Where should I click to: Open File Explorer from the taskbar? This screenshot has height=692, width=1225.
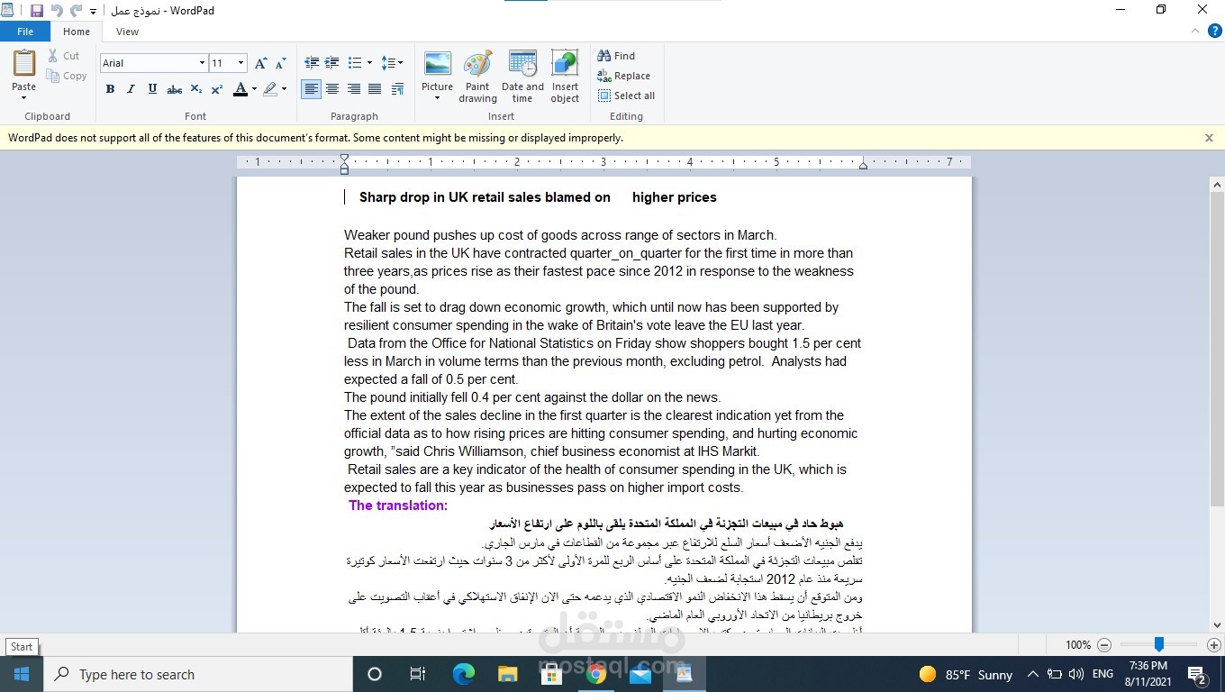click(507, 674)
